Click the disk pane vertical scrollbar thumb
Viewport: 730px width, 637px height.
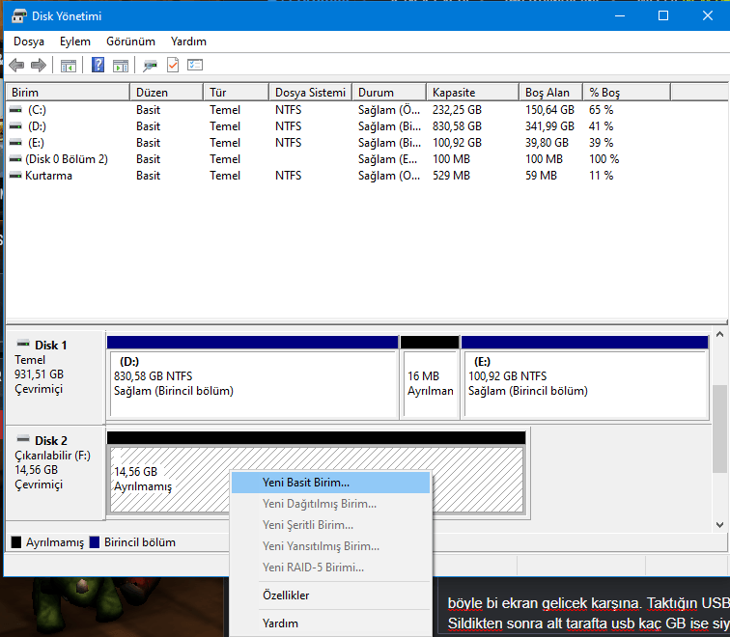[x=719, y=429]
